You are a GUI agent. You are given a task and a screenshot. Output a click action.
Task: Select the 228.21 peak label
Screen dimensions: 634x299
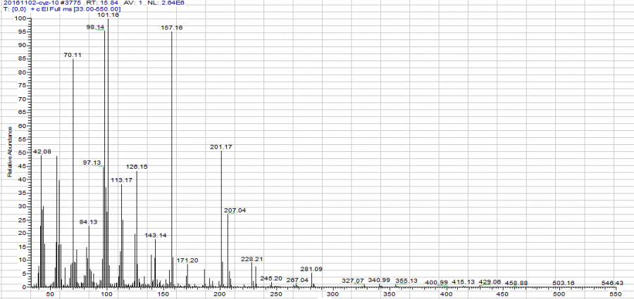252,259
